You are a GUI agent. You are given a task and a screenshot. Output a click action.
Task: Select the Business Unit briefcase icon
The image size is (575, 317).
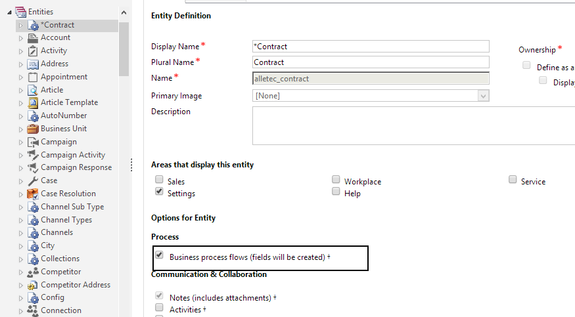[34, 129]
